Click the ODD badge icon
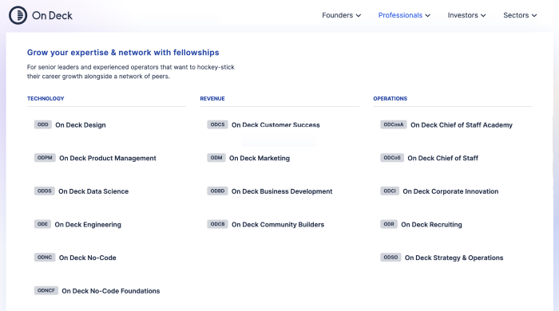Screen dimensions: 559x311 [x=43, y=124]
